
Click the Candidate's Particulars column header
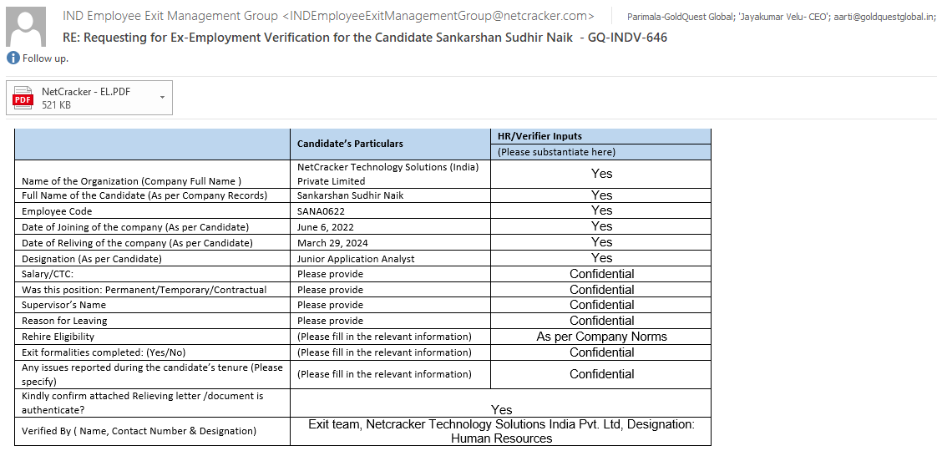tap(350, 144)
